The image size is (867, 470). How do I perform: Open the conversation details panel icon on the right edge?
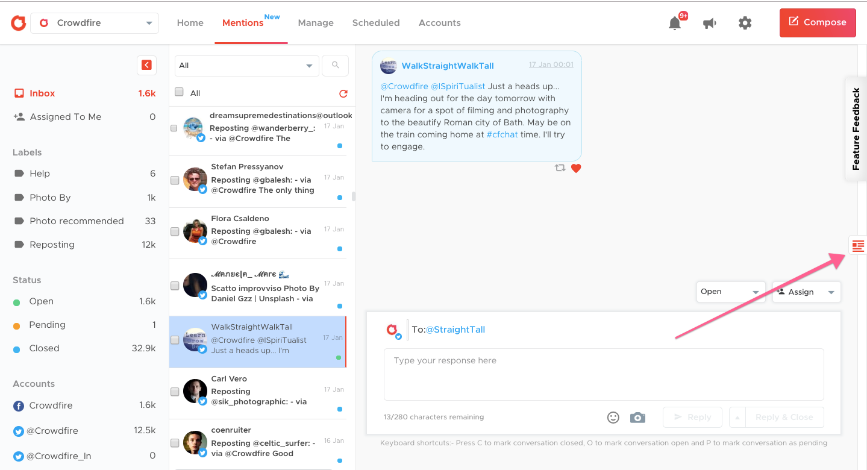(x=857, y=246)
